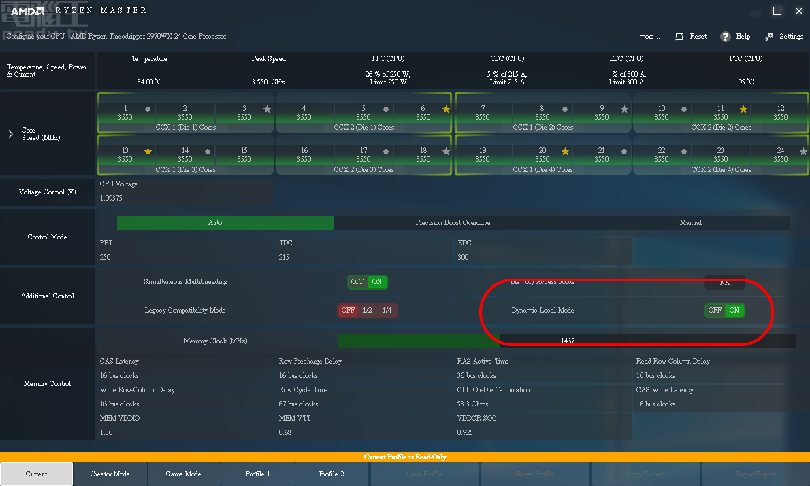Adjust the Memory Clock slider bar
The image size is (810, 486).
[x=567, y=341]
